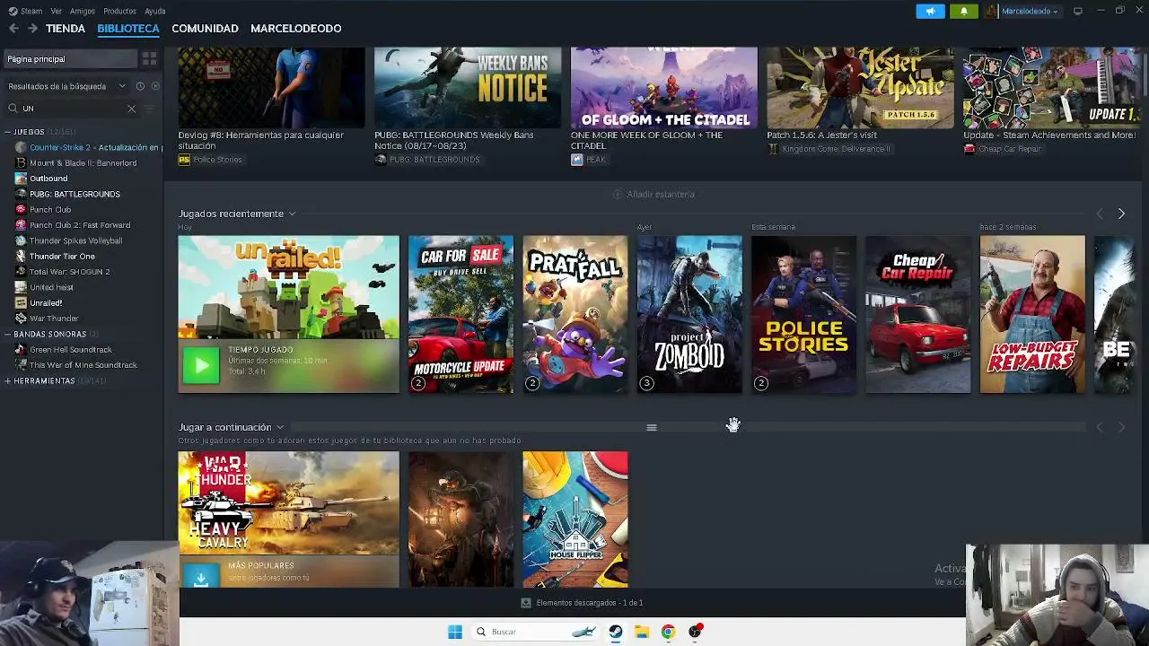Open the Pratfall game cover
1149x646 pixels.
[575, 314]
